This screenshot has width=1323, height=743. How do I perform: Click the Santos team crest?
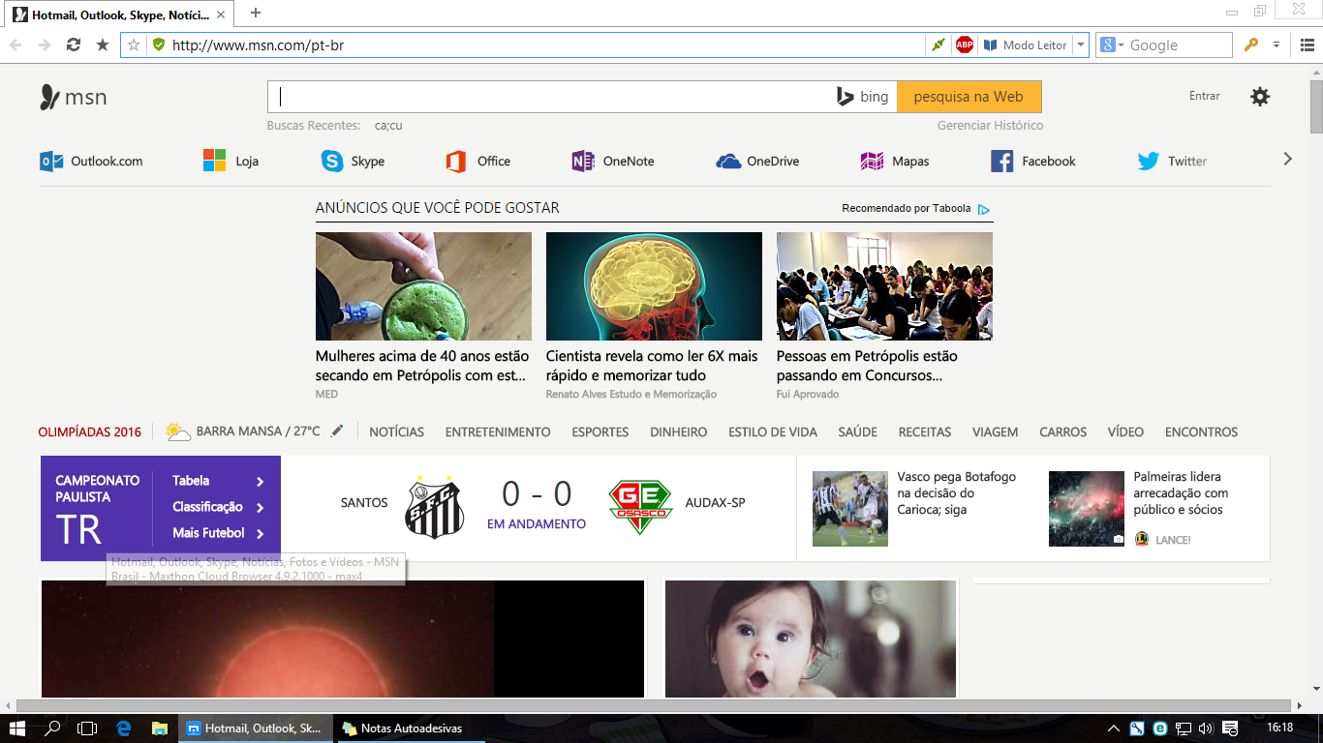435,506
